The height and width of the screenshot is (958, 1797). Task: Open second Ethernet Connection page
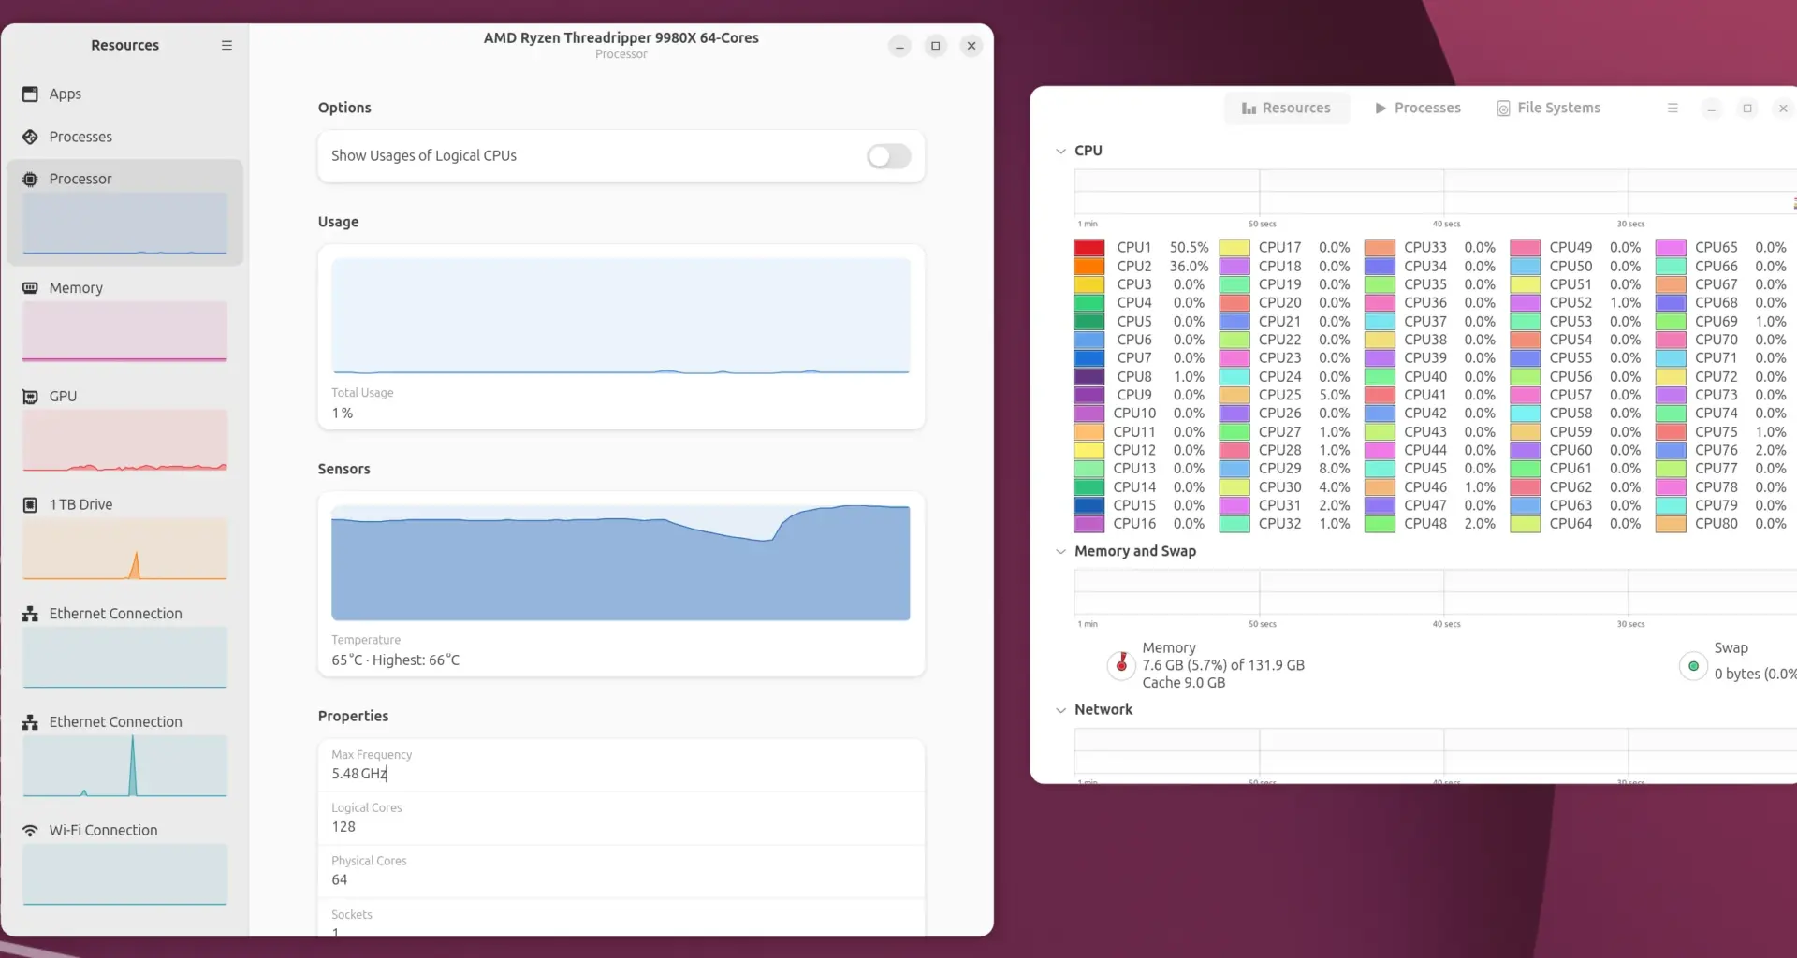click(x=124, y=755)
